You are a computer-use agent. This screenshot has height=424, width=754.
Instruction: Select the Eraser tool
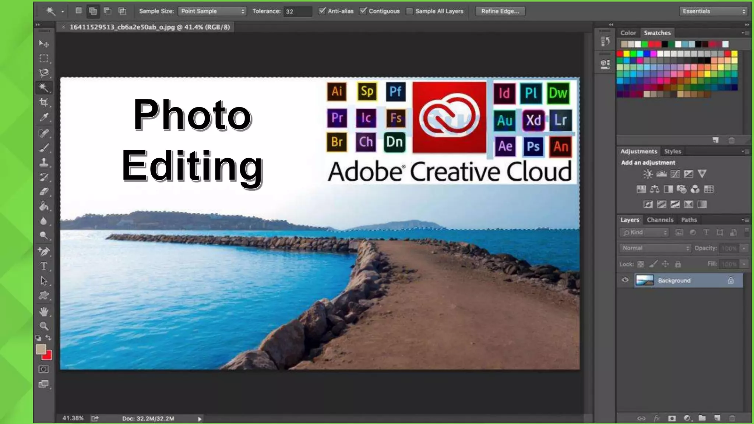coord(44,191)
